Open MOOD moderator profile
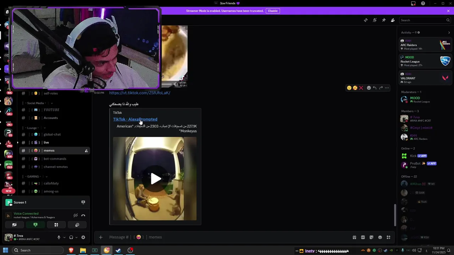This screenshot has height=255, width=454. pyautogui.click(x=425, y=100)
